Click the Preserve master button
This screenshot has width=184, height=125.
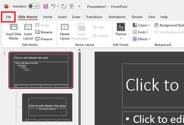(44, 39)
